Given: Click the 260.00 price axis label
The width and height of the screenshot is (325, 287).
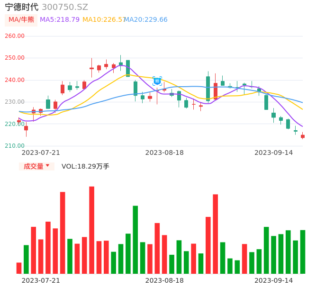Looking at the screenshot, I should (x=15, y=36).
